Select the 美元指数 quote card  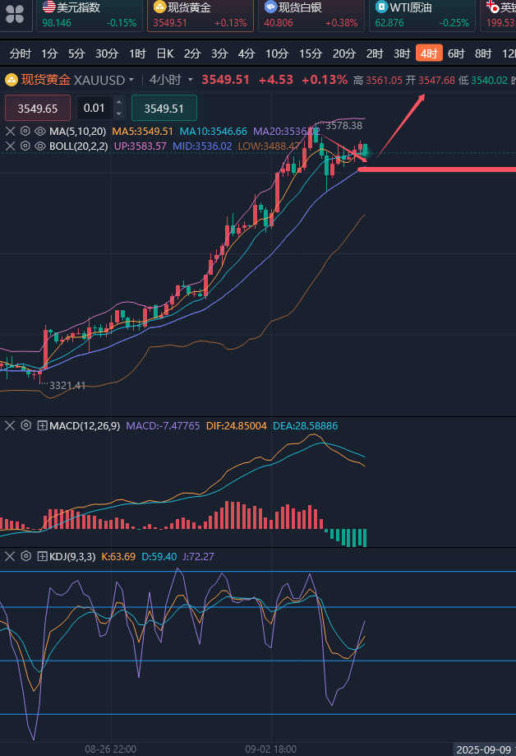(x=90, y=16)
